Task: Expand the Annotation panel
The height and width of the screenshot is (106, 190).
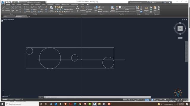Action: click(x=84, y=14)
